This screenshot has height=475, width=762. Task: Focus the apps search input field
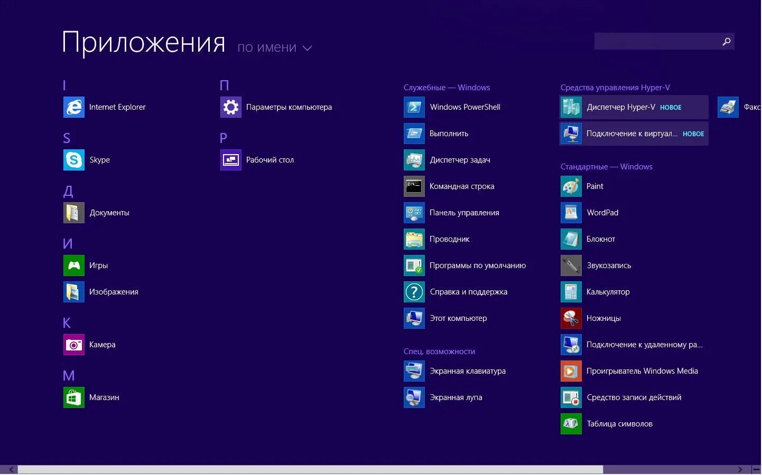point(664,41)
